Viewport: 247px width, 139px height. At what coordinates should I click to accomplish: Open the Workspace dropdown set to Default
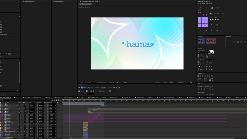(x=89, y=94)
